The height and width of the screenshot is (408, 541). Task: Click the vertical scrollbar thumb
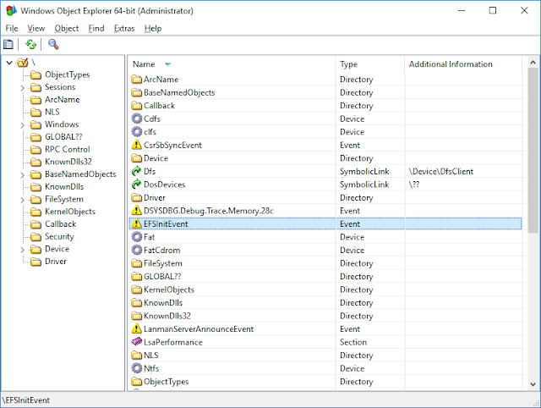533,151
